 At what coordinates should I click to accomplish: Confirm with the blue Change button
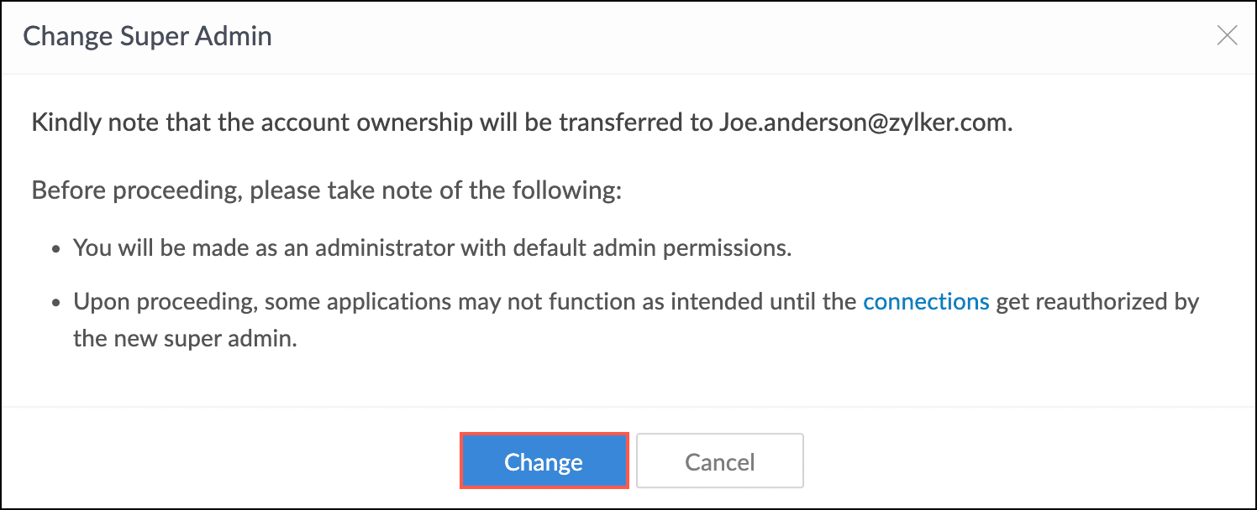544,461
